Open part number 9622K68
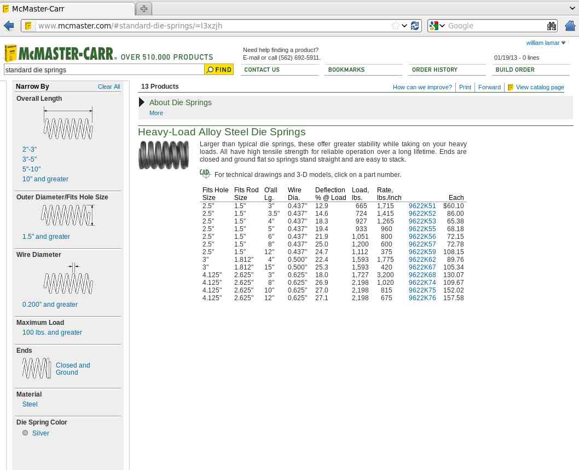The height and width of the screenshot is (470, 579). click(422, 275)
